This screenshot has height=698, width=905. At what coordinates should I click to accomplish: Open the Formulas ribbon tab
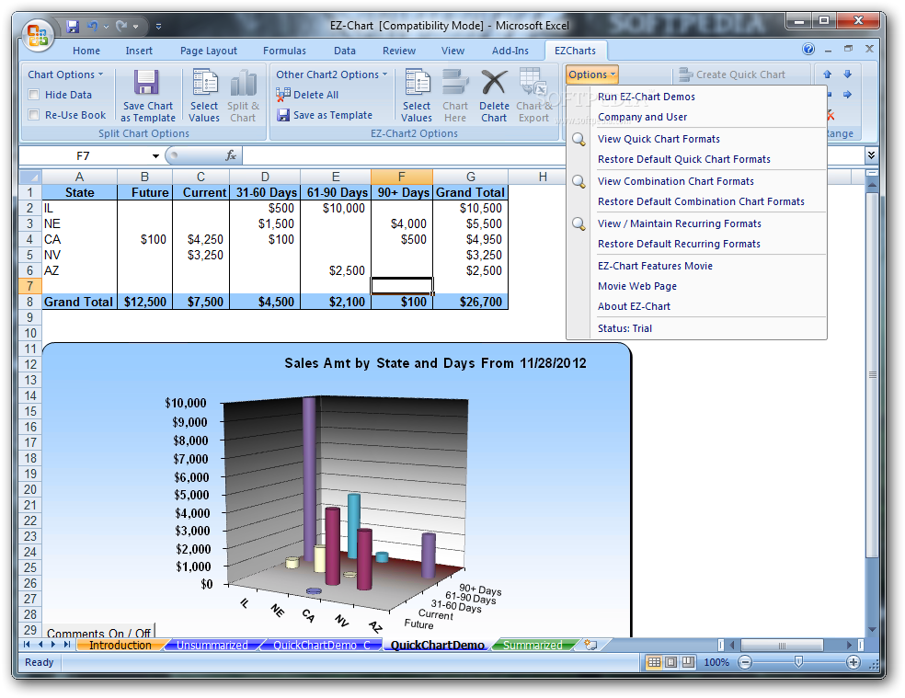[284, 51]
